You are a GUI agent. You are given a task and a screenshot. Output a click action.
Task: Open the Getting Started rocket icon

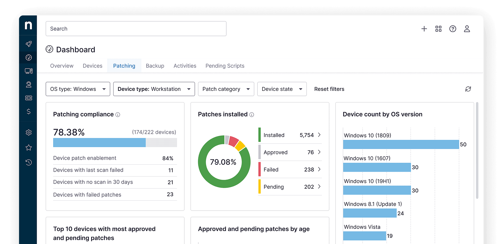pos(28,44)
